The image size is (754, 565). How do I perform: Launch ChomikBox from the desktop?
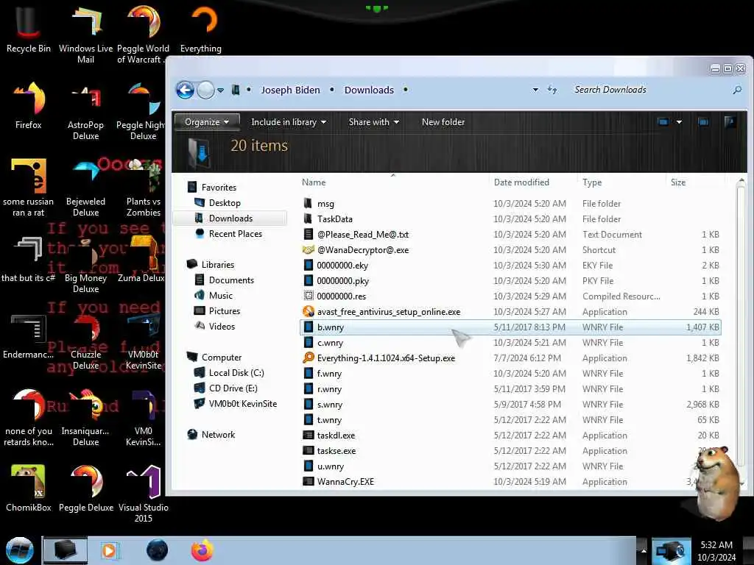(29, 488)
